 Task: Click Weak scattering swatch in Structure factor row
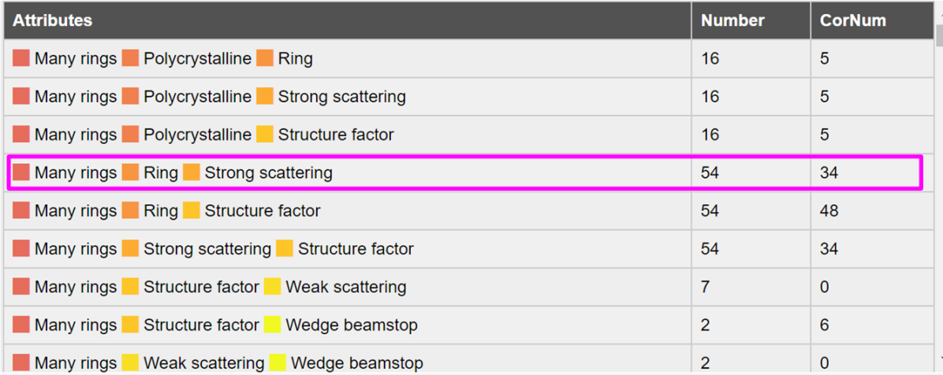click(273, 287)
